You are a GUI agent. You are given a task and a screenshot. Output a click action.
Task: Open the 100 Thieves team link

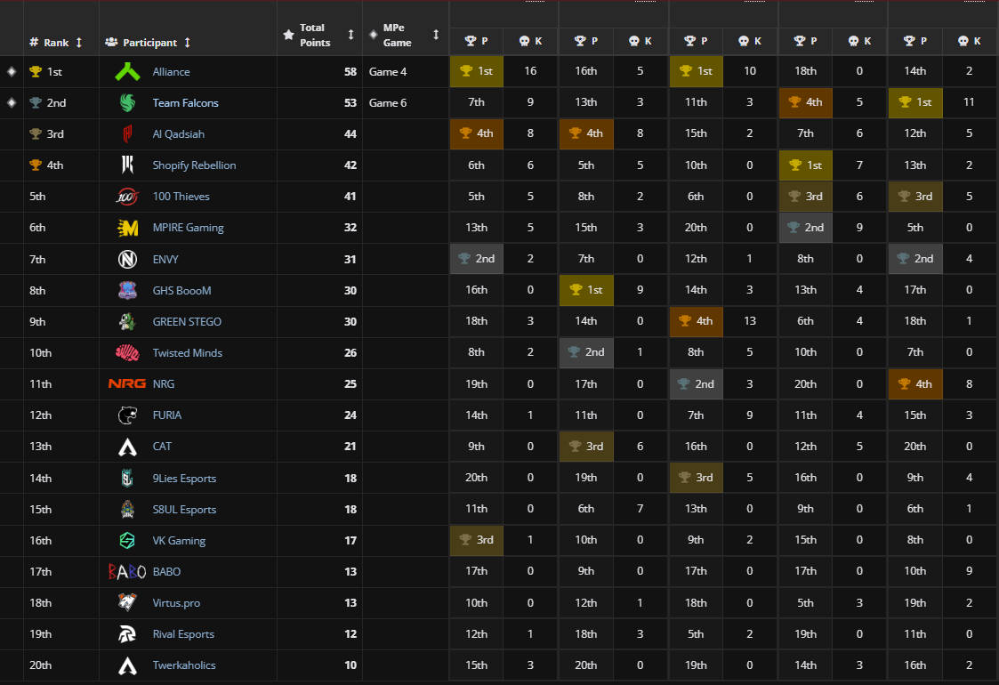[181, 197]
